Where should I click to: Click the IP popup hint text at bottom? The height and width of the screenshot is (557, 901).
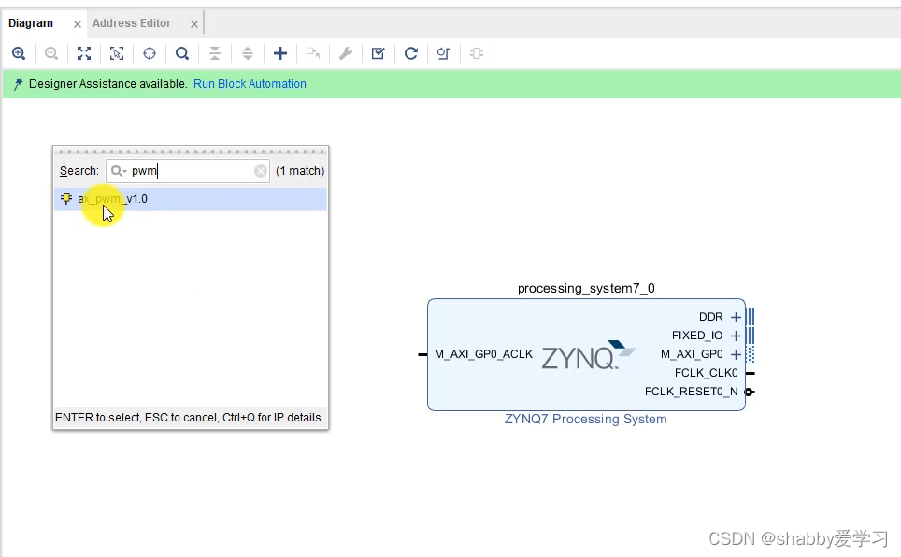click(188, 418)
